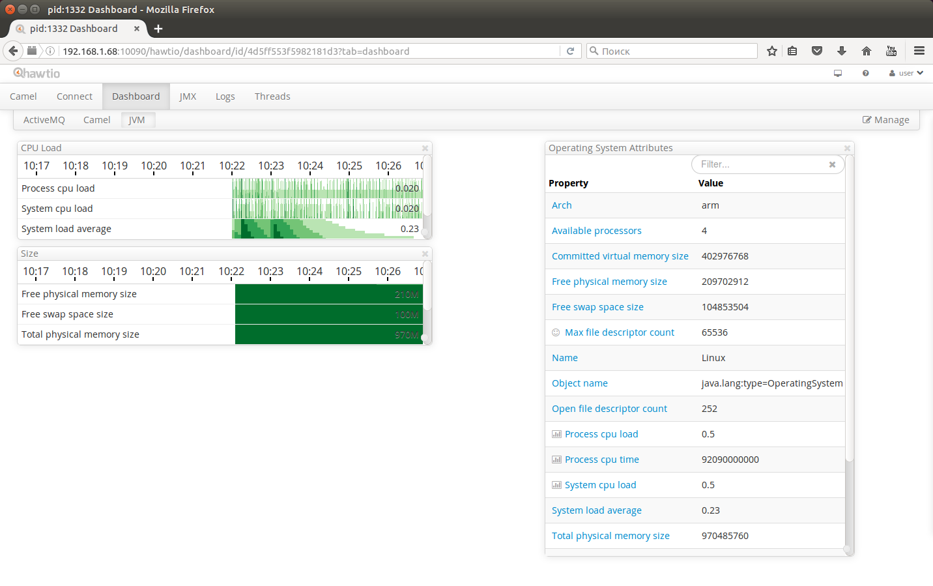The image size is (933, 586).
Task: Click the CPU Load widget scrollbar
Action: click(427, 186)
